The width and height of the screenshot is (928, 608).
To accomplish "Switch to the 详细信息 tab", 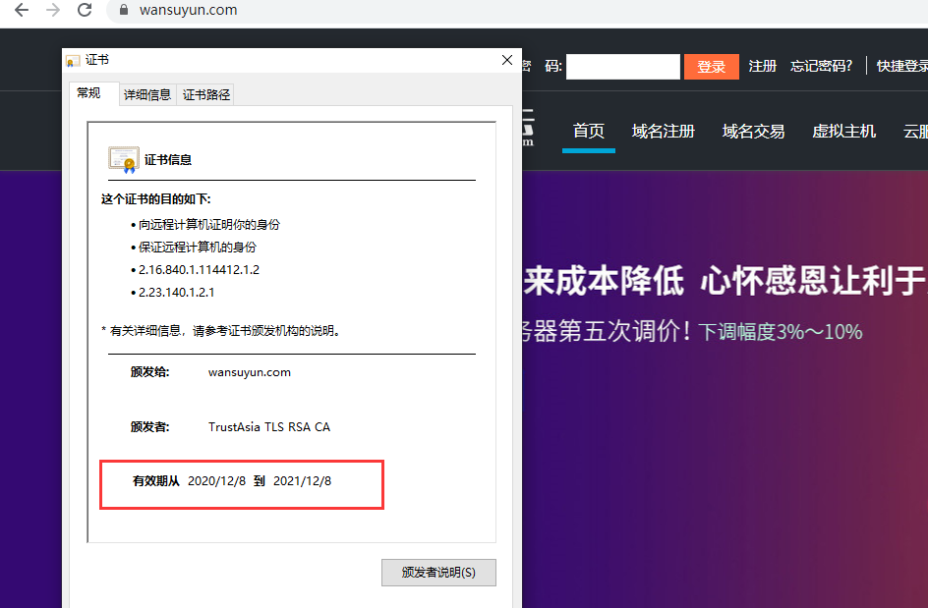I will pyautogui.click(x=146, y=94).
